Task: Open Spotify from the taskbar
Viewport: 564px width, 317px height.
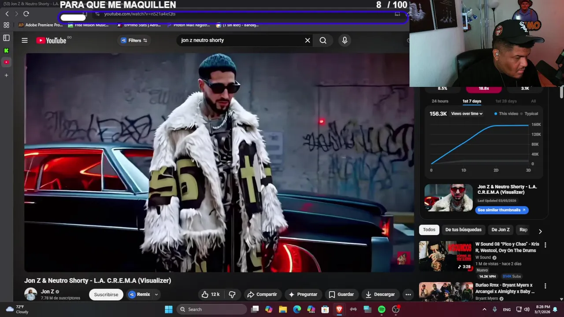Action: [x=382, y=310]
